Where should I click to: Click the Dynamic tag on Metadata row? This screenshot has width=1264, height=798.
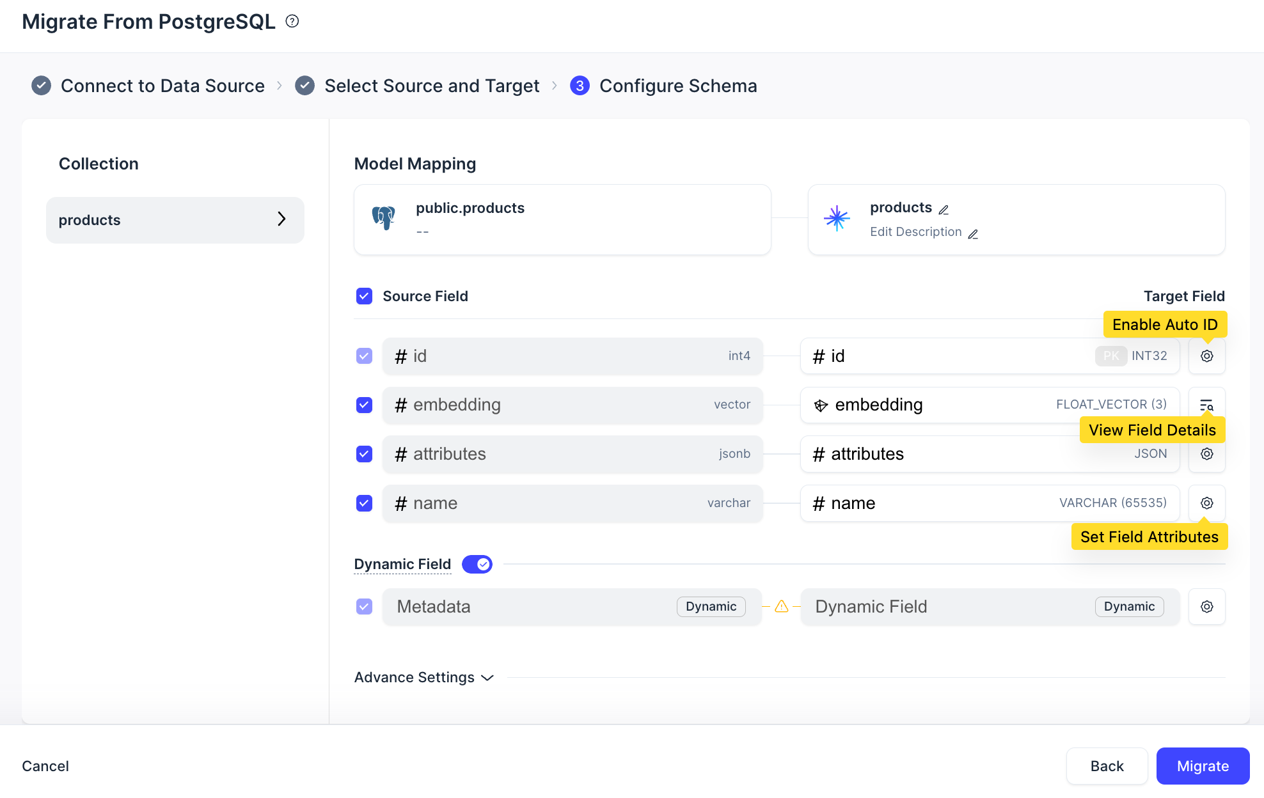711,607
